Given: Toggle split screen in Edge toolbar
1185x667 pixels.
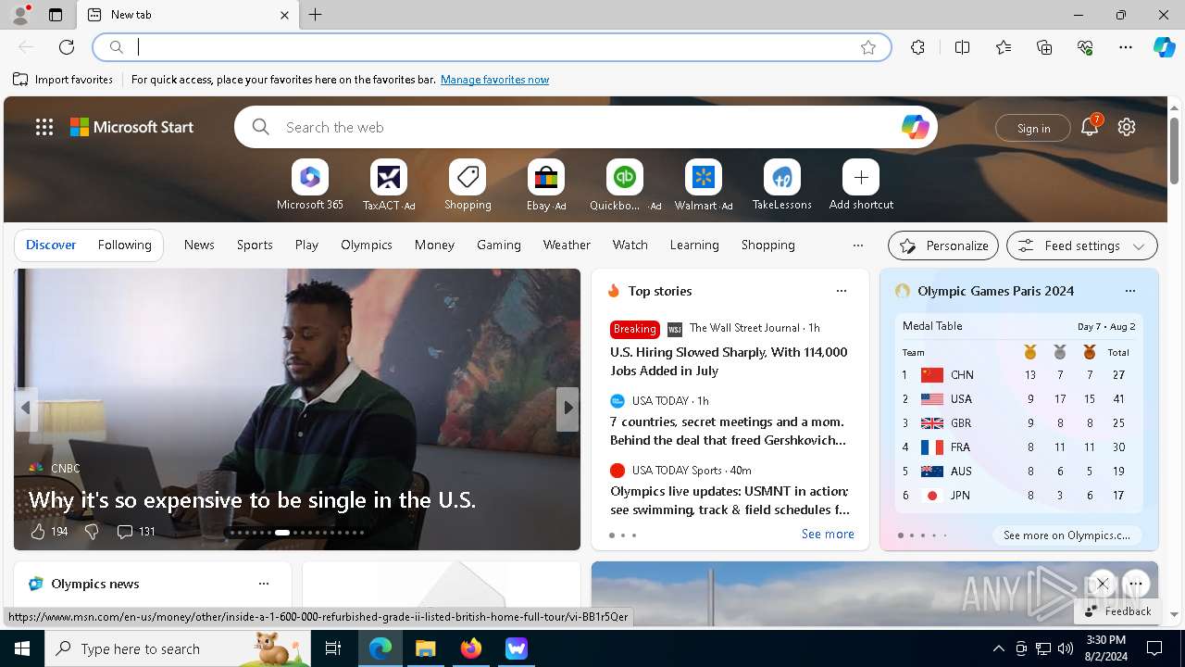Looking at the screenshot, I should pyautogui.click(x=962, y=47).
